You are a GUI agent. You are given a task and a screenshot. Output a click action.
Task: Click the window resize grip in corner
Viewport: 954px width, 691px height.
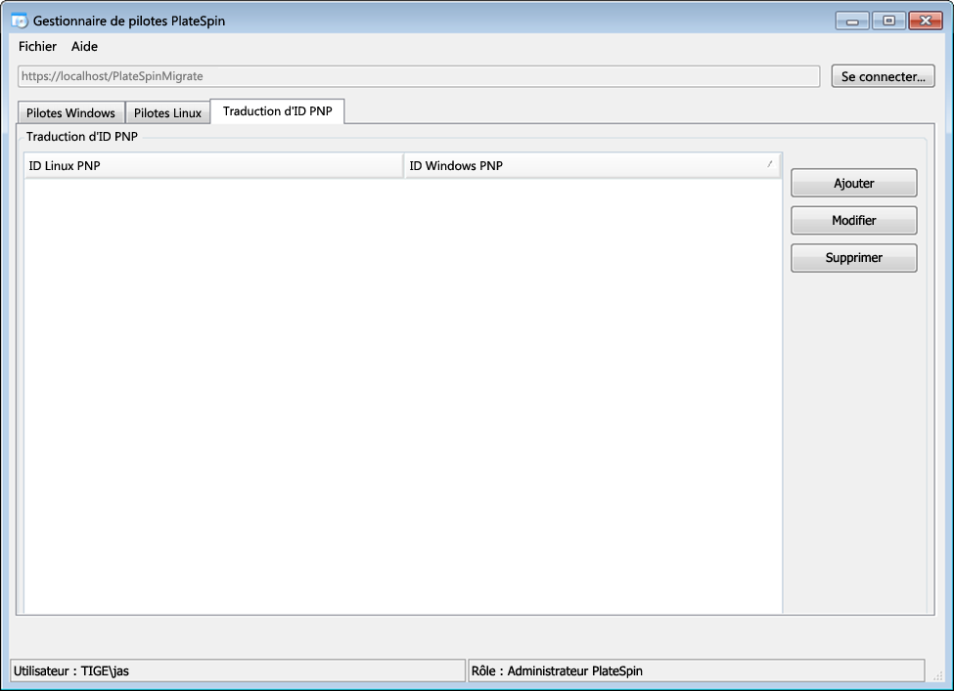coord(936,674)
